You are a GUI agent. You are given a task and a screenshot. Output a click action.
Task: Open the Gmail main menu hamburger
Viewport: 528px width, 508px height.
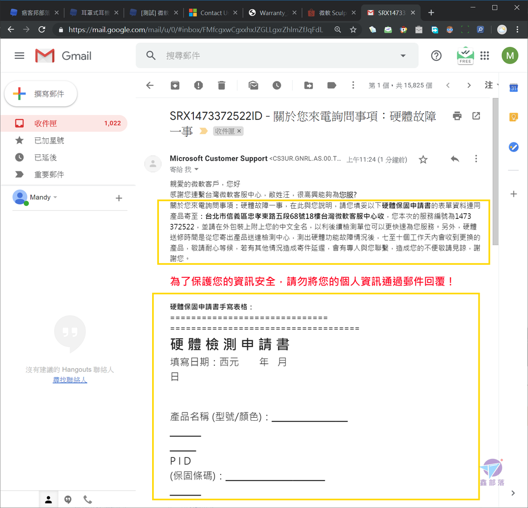(x=20, y=56)
